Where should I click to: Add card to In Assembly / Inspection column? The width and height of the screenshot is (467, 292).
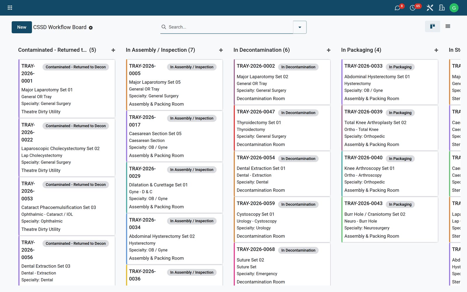(x=221, y=50)
